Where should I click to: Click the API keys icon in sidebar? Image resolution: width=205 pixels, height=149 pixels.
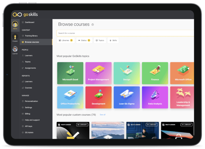(23, 126)
